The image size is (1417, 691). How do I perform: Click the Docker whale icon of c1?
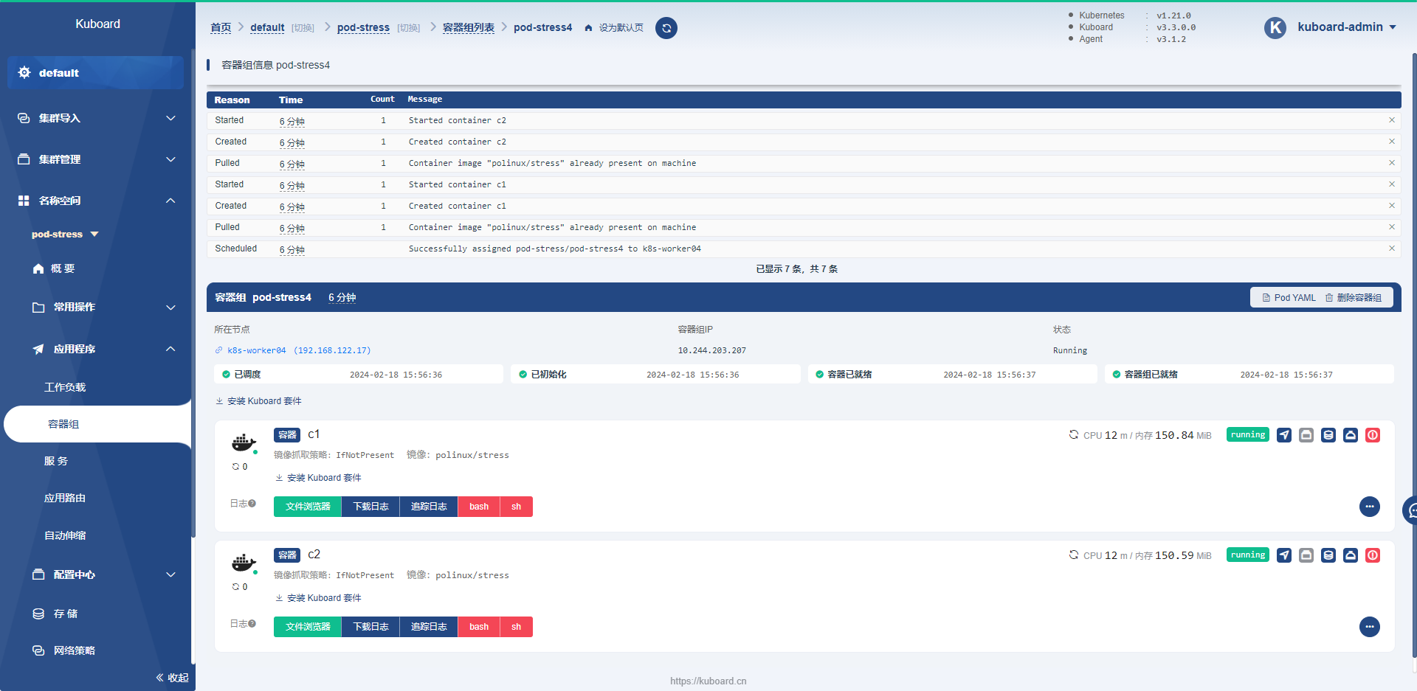[244, 442]
